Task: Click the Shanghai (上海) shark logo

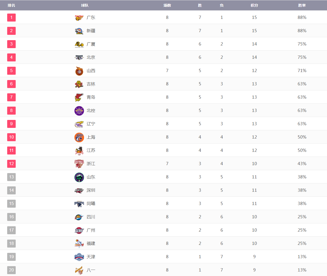Action: pos(79,137)
